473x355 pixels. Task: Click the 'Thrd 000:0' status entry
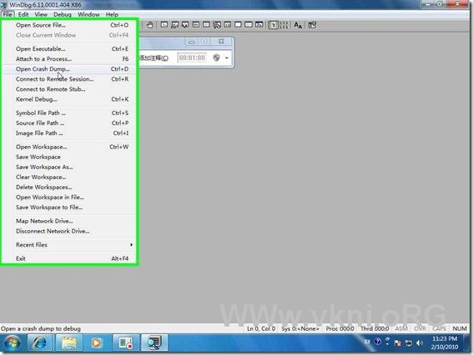click(x=375, y=328)
